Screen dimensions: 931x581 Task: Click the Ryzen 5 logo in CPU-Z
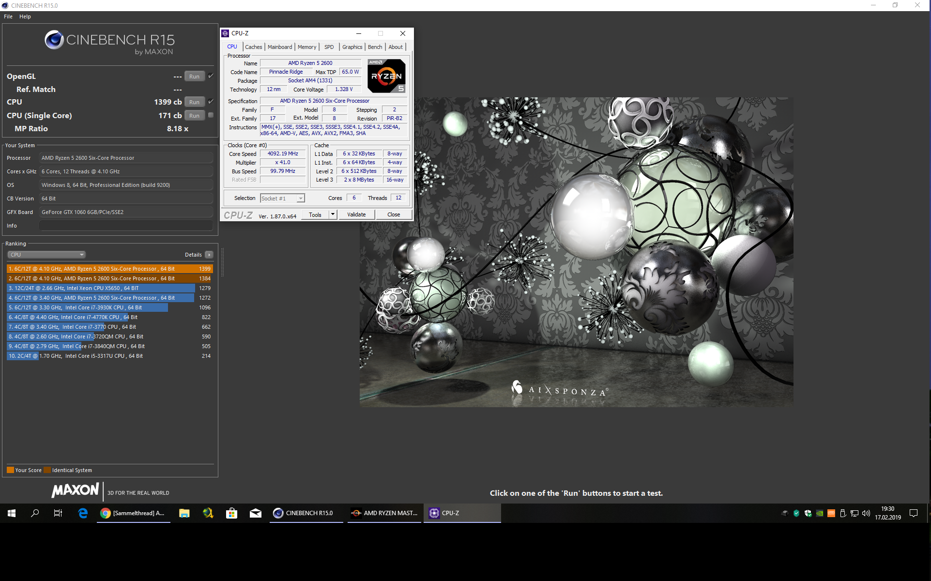pos(386,76)
